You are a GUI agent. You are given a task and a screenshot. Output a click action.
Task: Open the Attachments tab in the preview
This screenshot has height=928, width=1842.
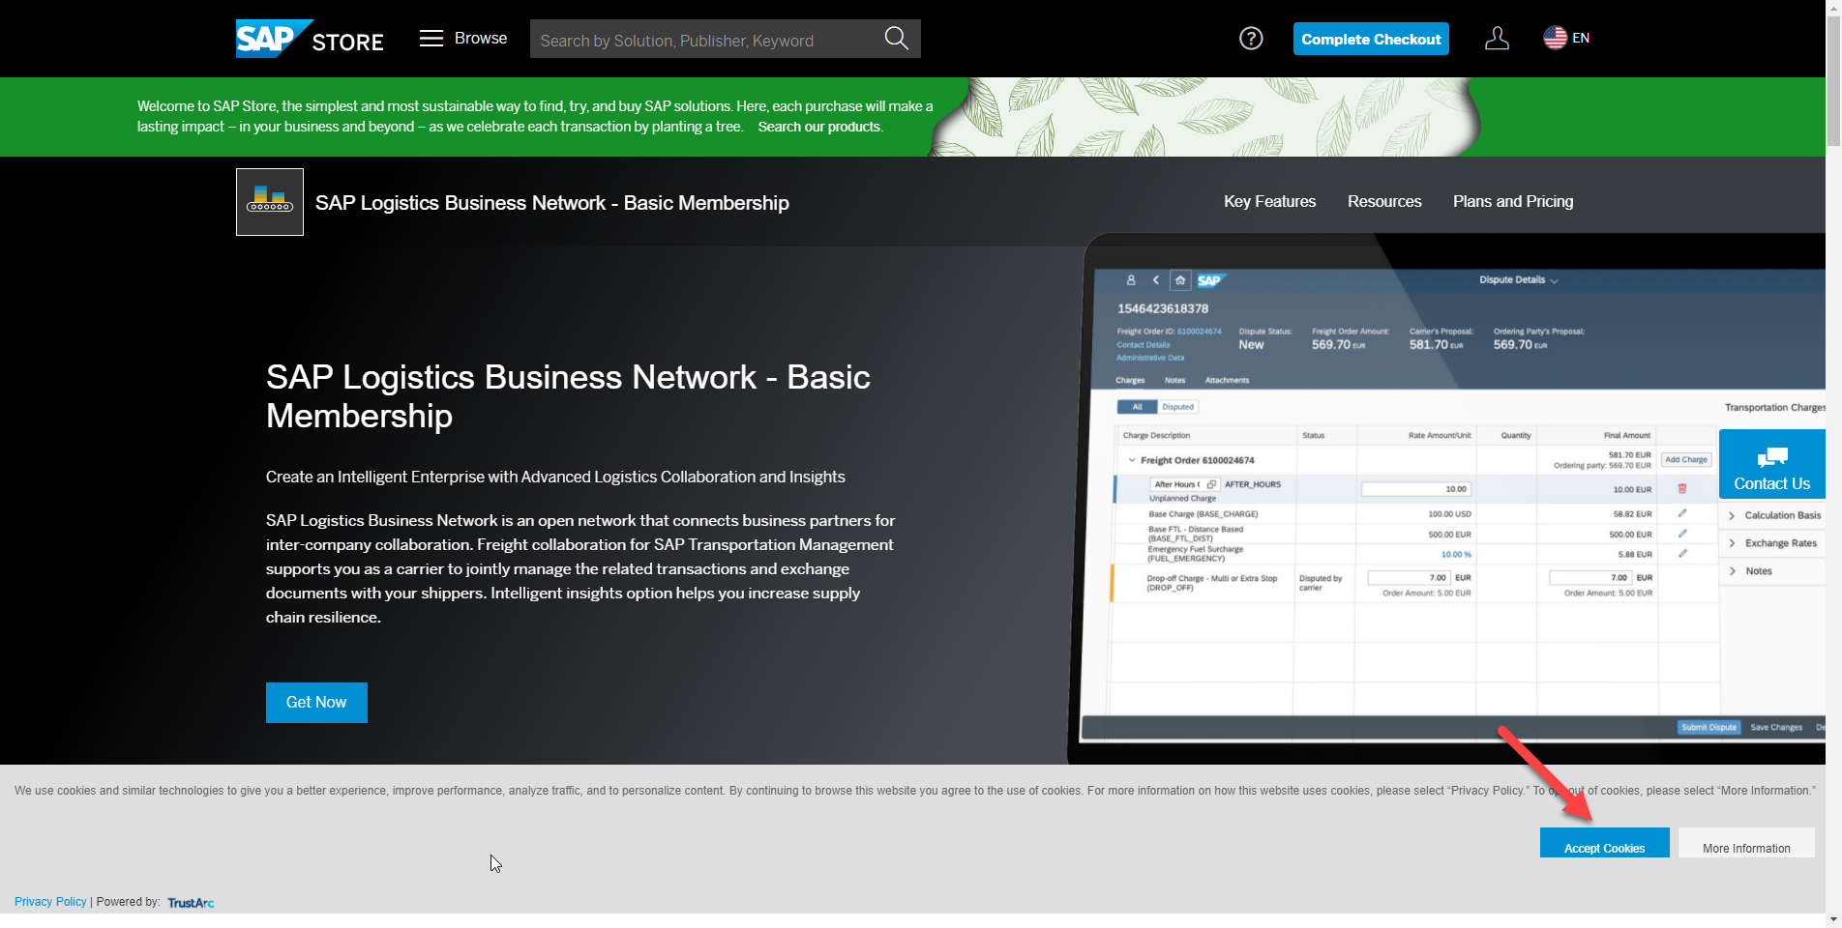coord(1227,381)
